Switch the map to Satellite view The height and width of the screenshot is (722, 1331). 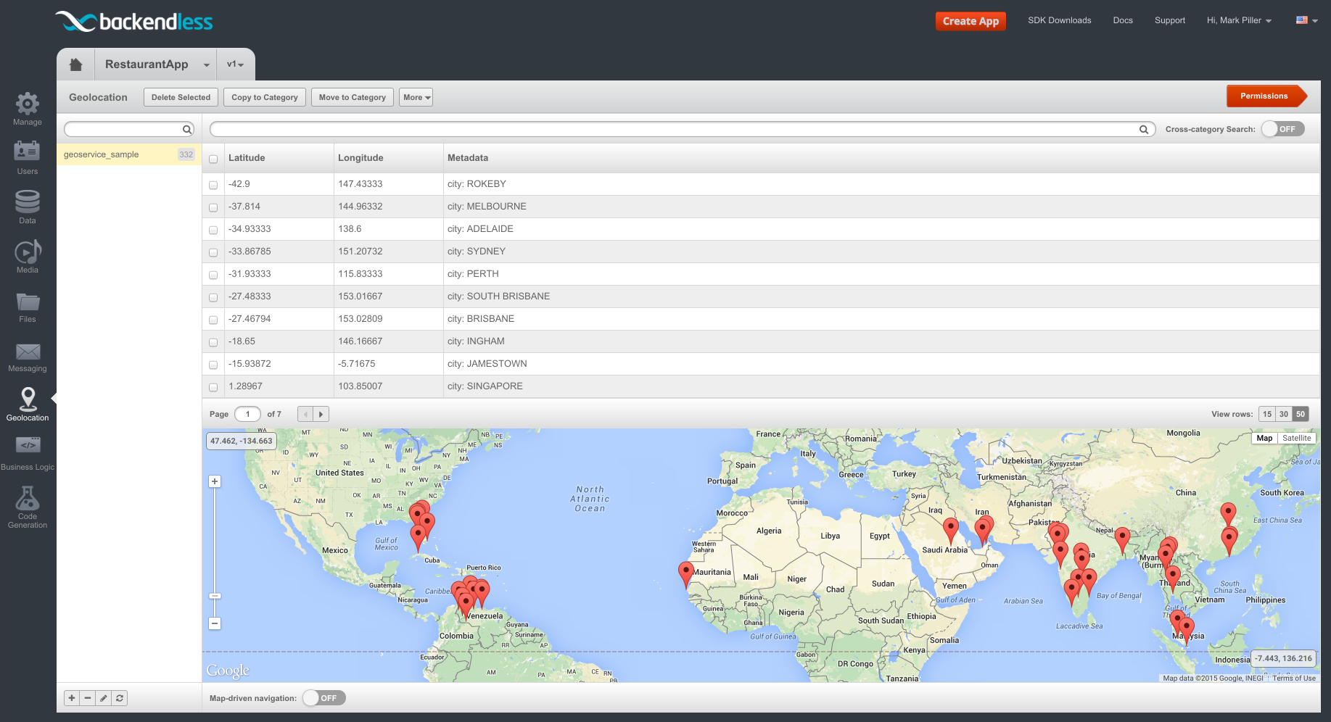1297,438
